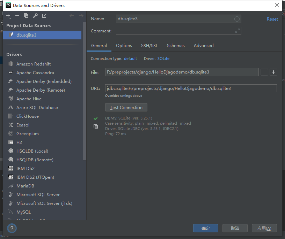
Task: Add a new data source with plus icon
Action: pos(8,16)
